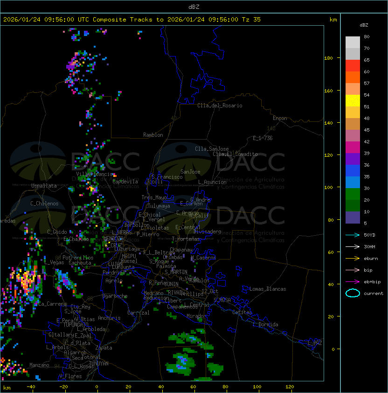The height and width of the screenshot is (393, 388).
Task: Click the 'Carrizal' map label
Action: coord(138,313)
